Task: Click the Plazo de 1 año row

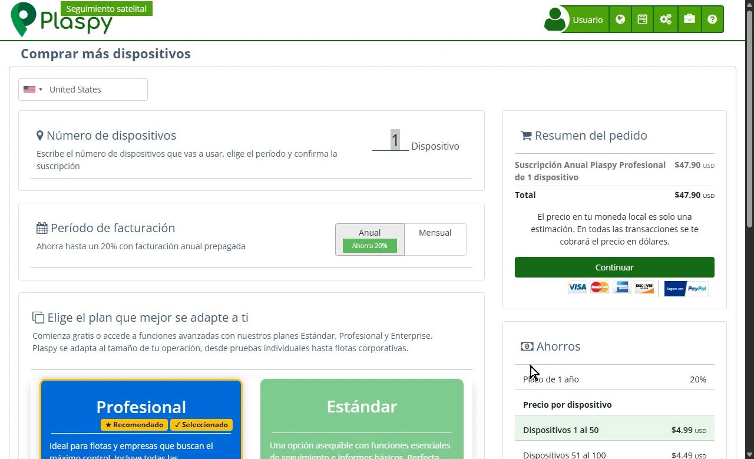Action: click(x=614, y=379)
